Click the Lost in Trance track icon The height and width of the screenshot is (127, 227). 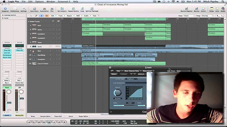coord(34,63)
